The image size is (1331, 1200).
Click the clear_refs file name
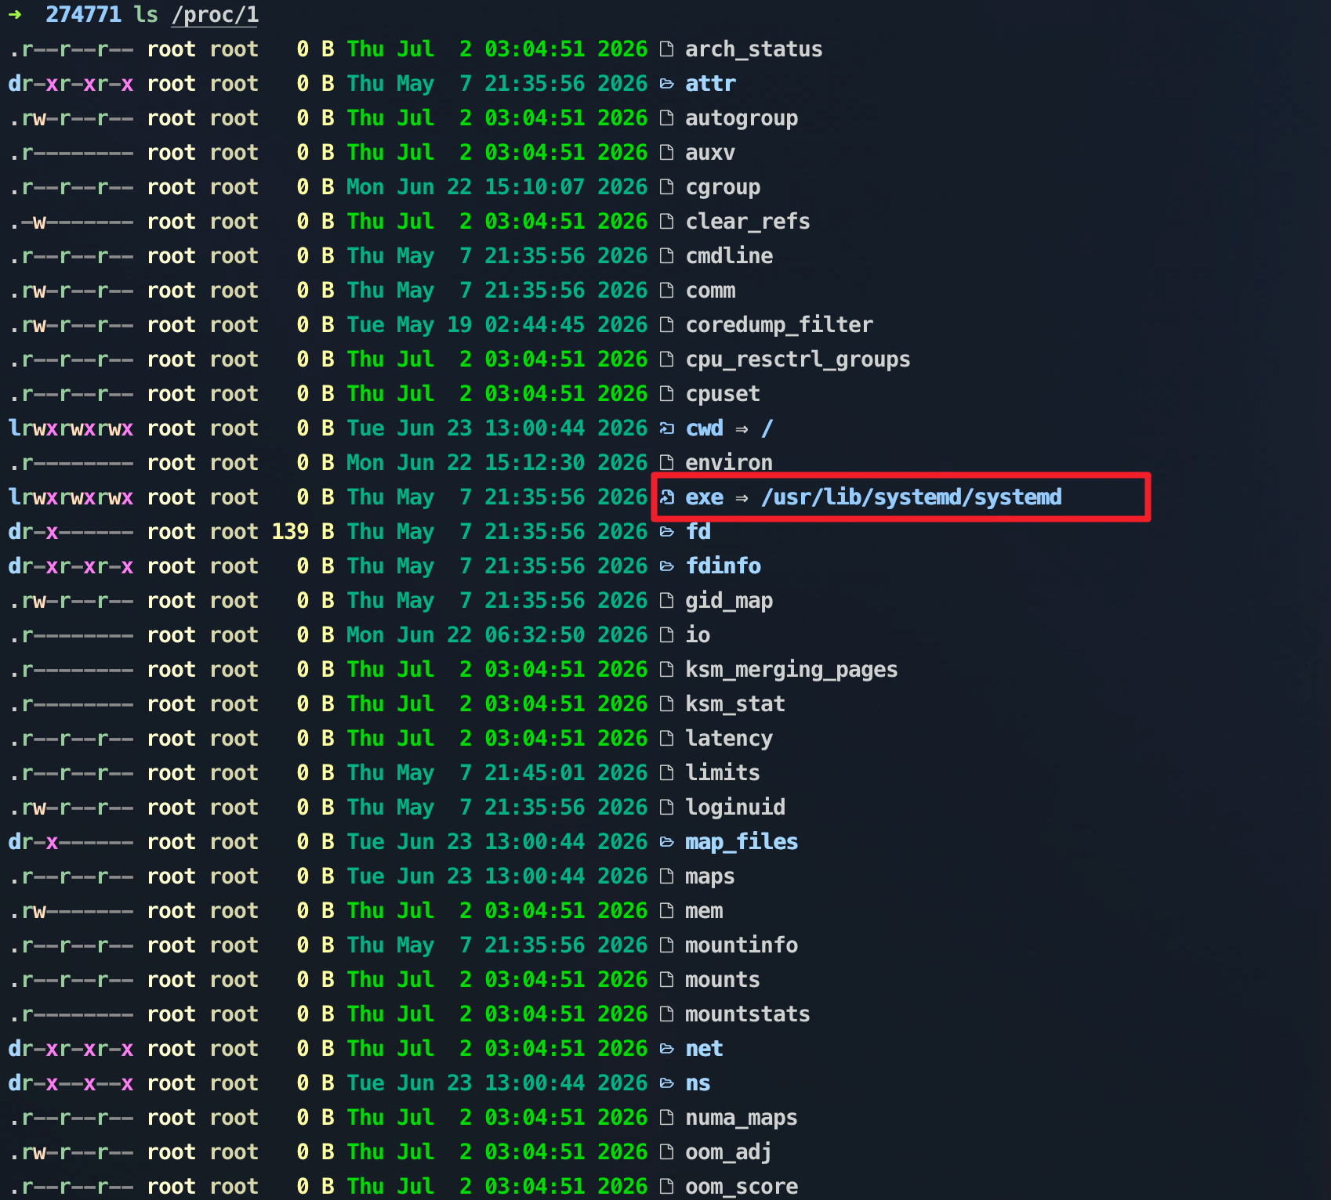(x=748, y=222)
